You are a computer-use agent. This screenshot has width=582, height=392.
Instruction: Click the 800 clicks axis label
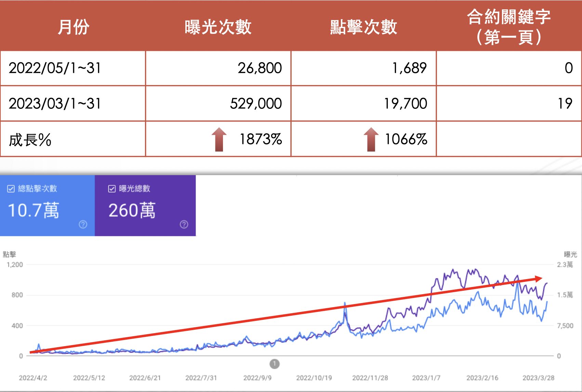click(x=17, y=295)
